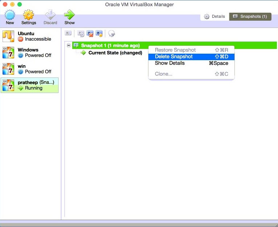The image size is (278, 227).
Task: Choose Show Details from context menu
Action: (191, 63)
